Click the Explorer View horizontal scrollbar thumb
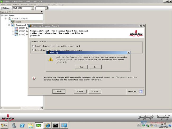 [12, 108]
